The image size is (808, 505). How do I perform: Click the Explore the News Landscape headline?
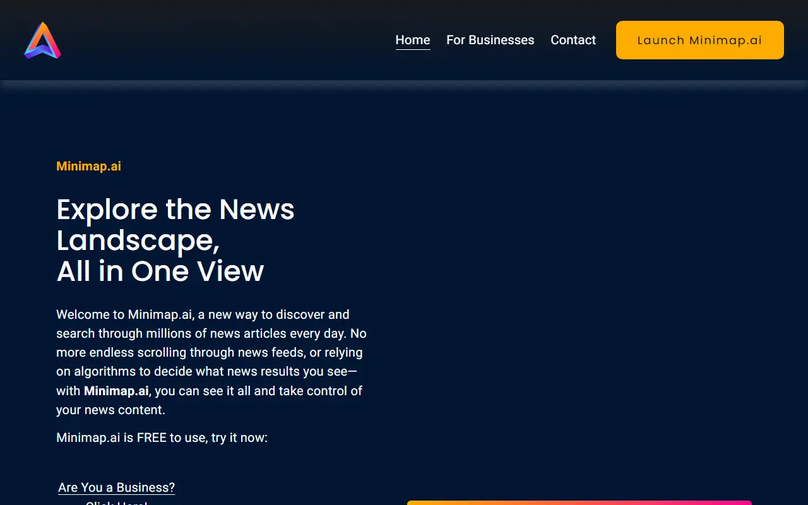point(175,240)
